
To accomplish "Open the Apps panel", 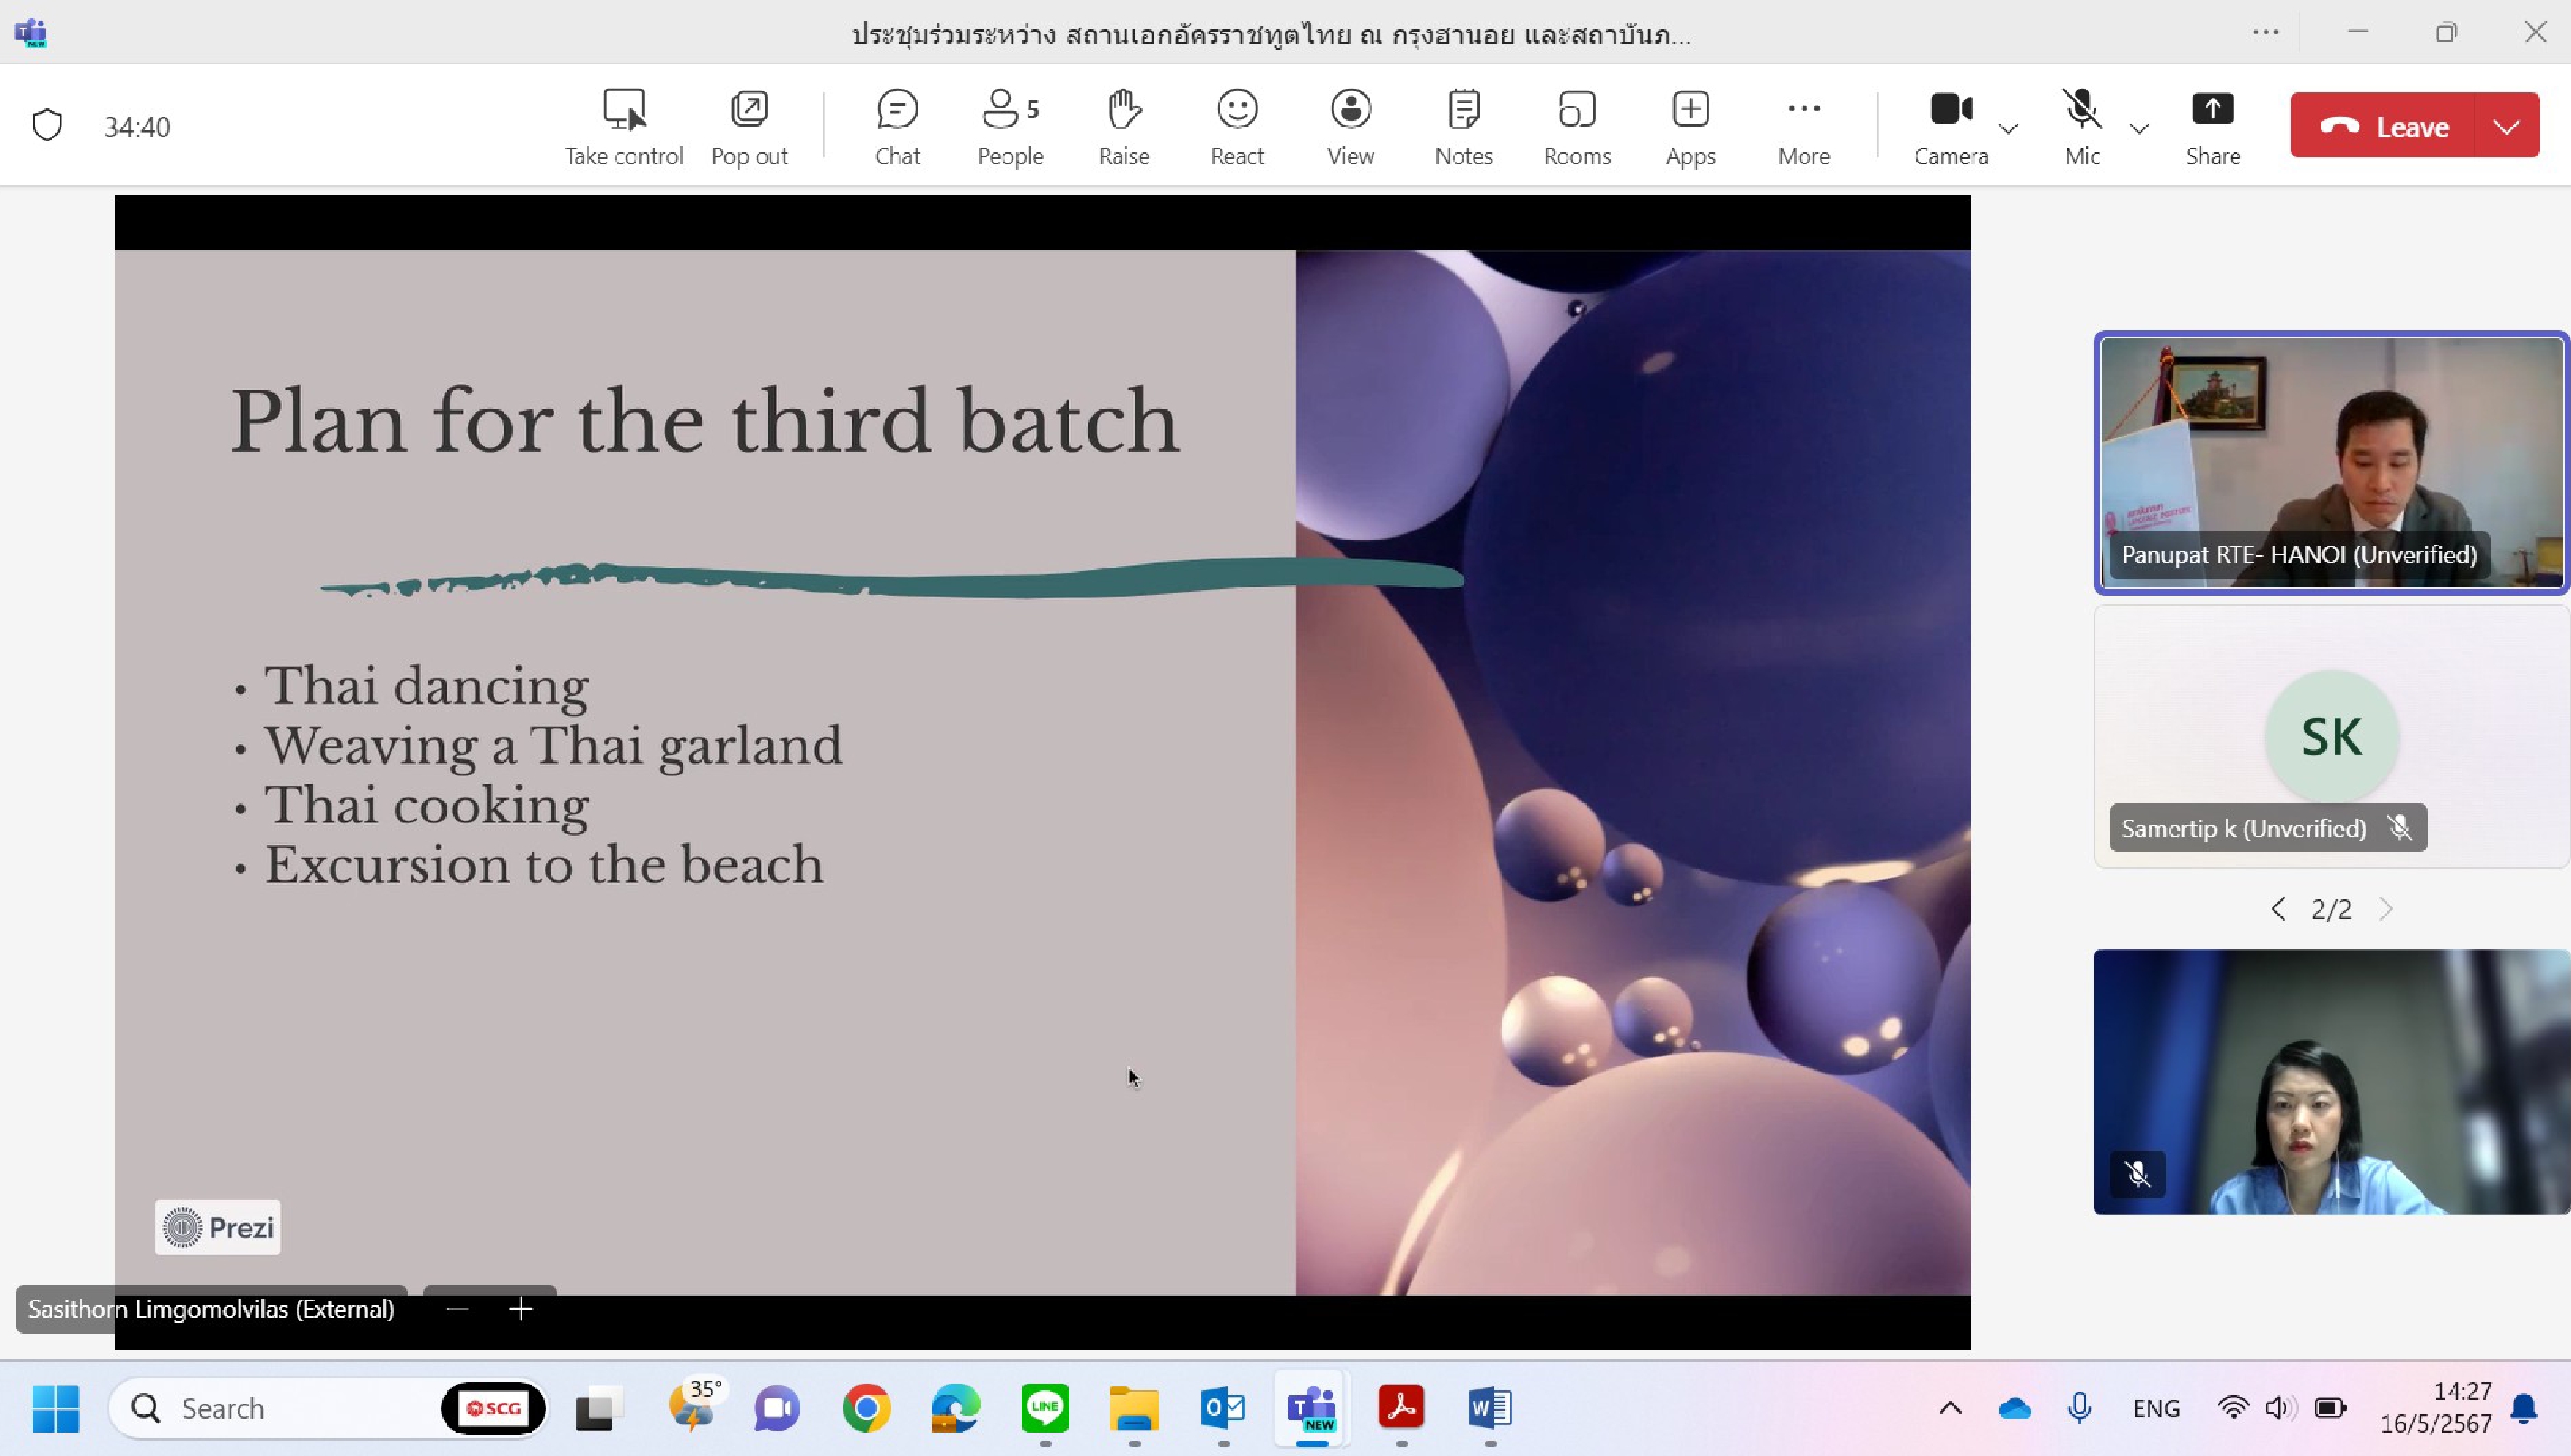I will click(1690, 127).
